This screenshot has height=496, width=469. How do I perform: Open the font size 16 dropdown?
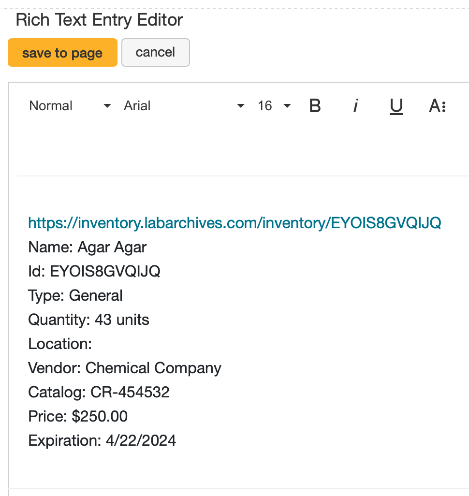(274, 106)
